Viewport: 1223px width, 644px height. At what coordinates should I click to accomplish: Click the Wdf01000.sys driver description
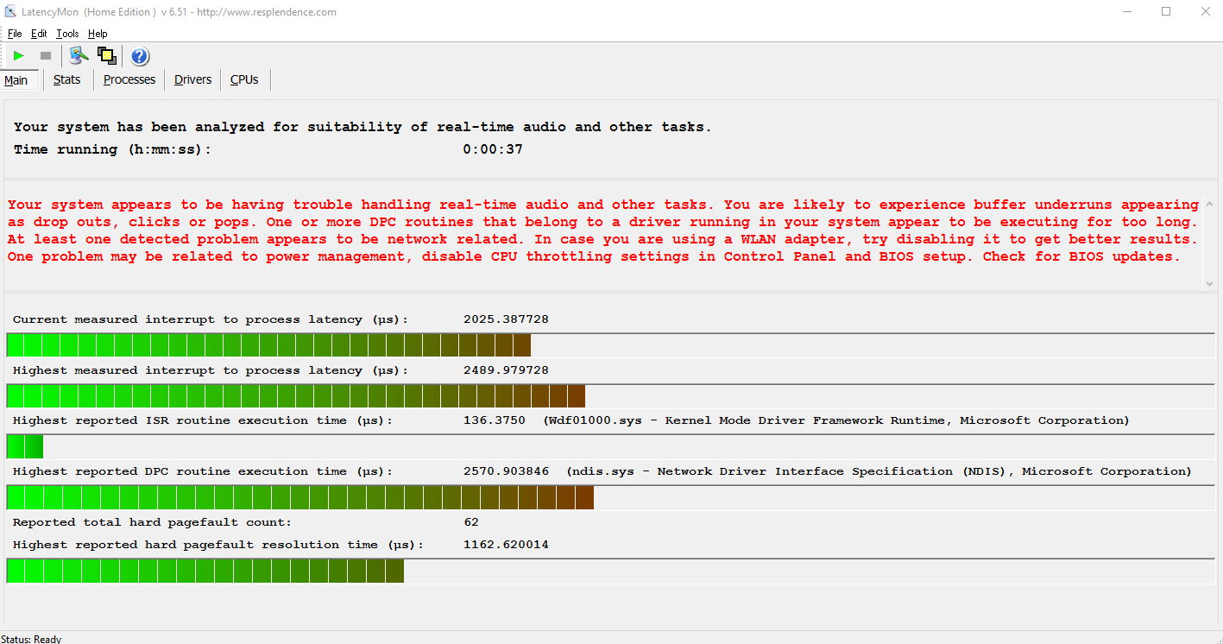(835, 420)
